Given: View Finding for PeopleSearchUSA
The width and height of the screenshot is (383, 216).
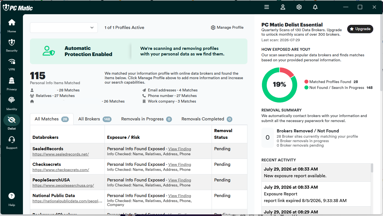Looking at the screenshot, I should [180, 180].
